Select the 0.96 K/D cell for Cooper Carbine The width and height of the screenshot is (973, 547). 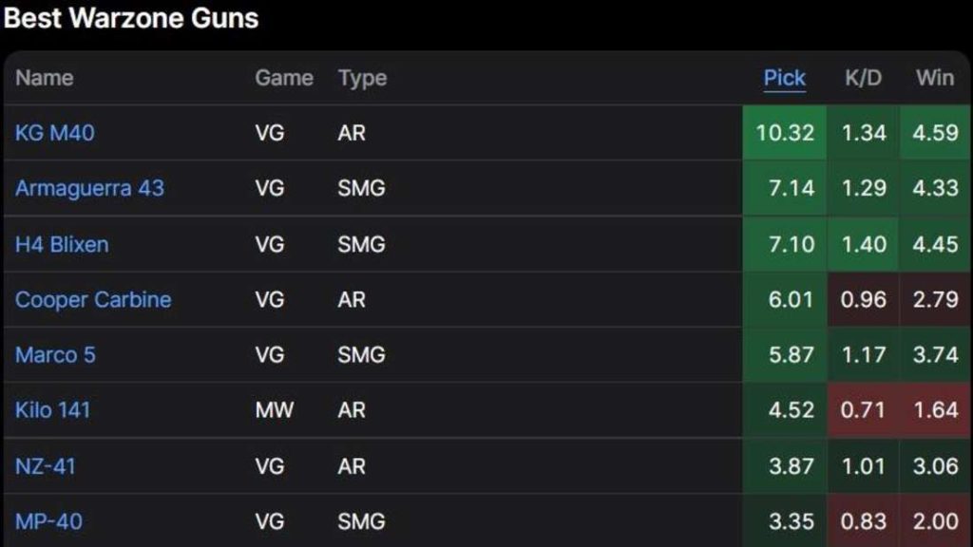pos(863,299)
